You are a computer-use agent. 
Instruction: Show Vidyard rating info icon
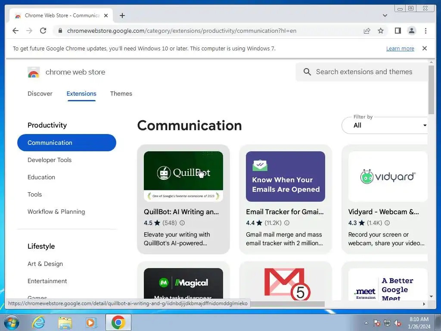tap(387, 223)
